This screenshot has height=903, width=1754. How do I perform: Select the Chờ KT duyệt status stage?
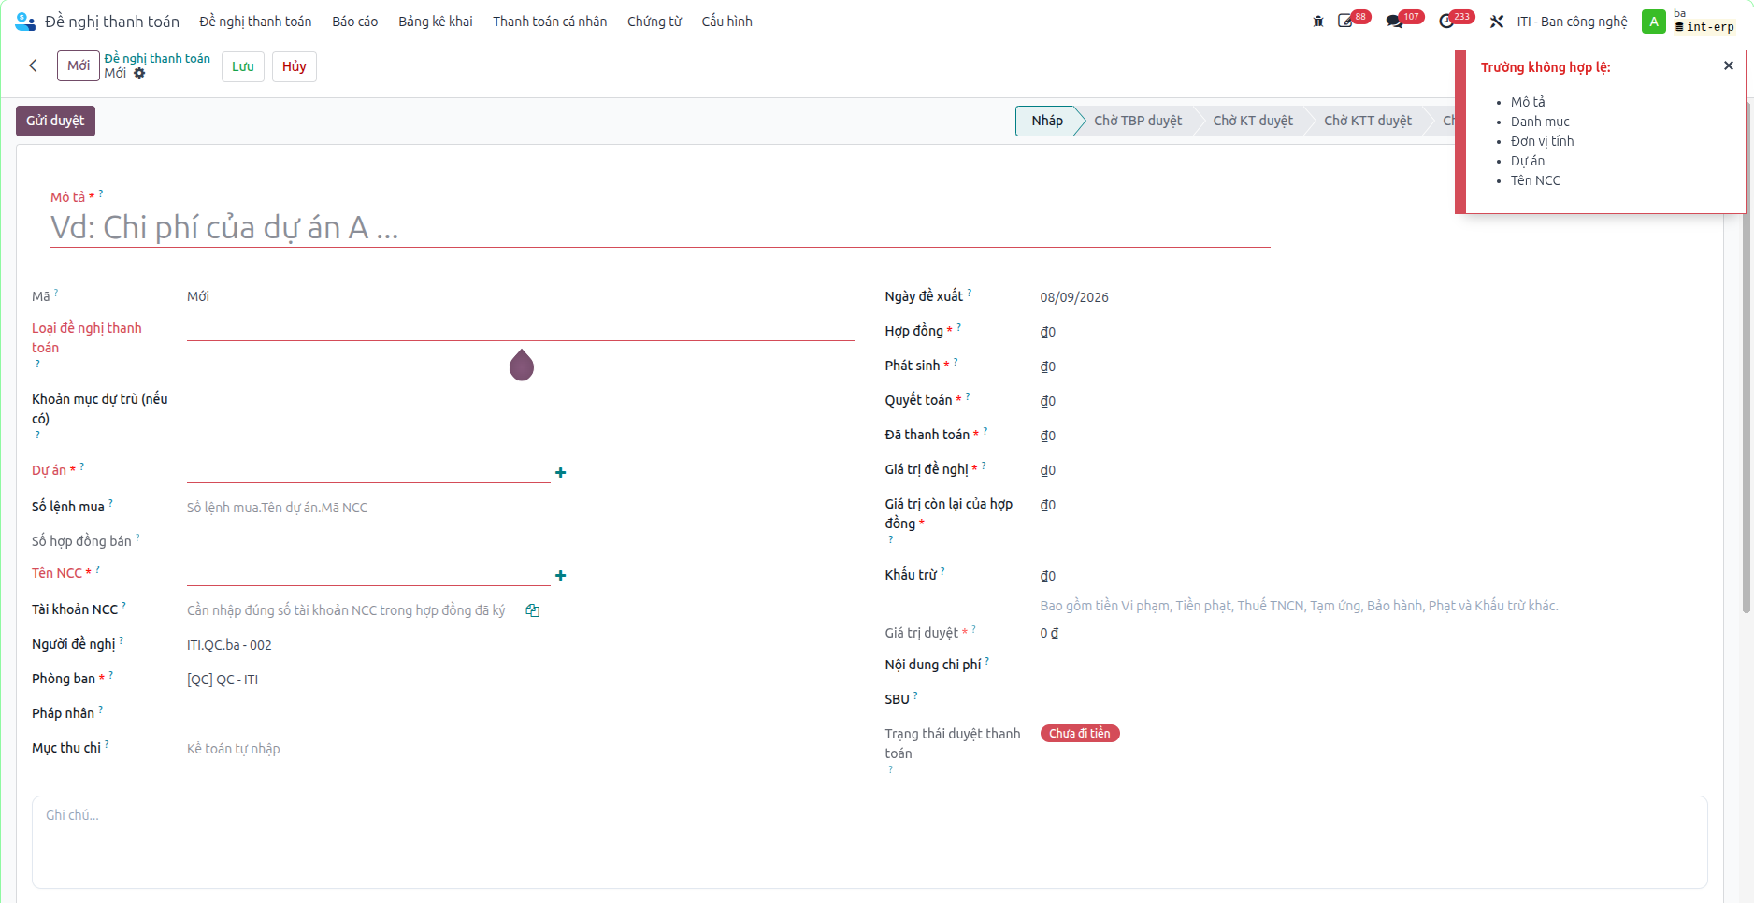[1253, 121]
